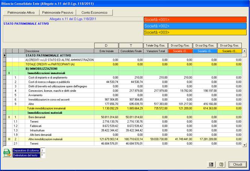The width and height of the screenshot is (250, 171).
Task: Click the red Società column header
Action: [180, 51]
